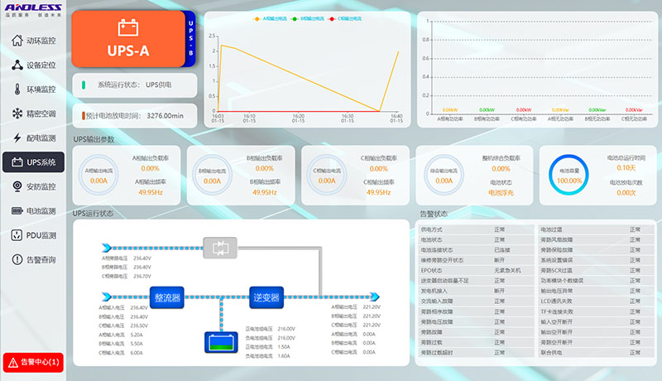The height and width of the screenshot is (381, 662).
Task: Open the red 告警中心(1) button
Action: (x=32, y=362)
